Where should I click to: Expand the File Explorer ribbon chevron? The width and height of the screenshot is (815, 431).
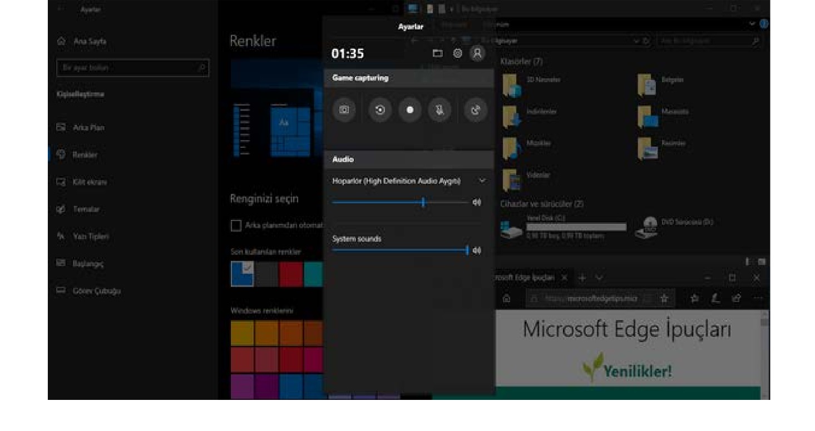click(x=752, y=24)
